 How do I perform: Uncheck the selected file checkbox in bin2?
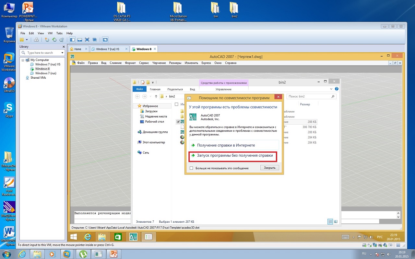tap(178, 122)
